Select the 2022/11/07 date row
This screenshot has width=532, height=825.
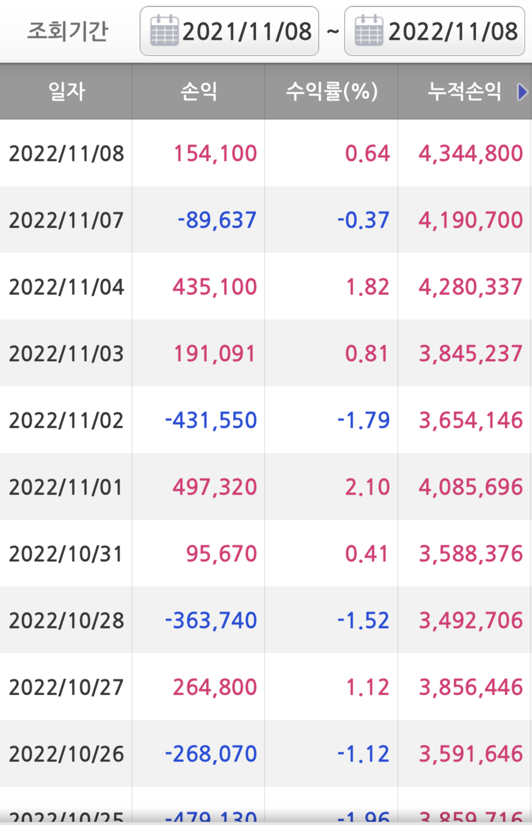266,220
